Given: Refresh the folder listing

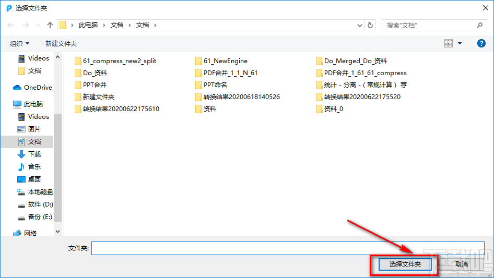Looking at the screenshot, I should coord(370,25).
